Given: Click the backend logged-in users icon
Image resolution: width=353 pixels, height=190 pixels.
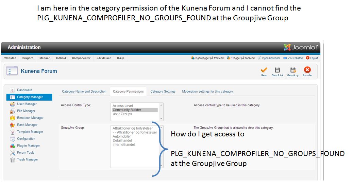Looking at the screenshot, I should coord(229,58).
